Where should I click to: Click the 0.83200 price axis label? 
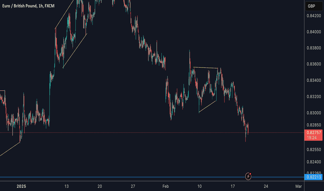pyautogui.click(x=314, y=97)
